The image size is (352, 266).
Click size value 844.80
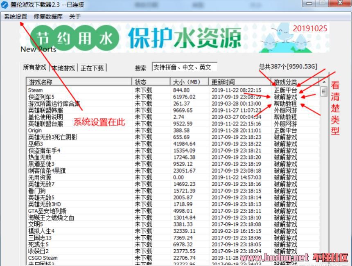point(181,90)
